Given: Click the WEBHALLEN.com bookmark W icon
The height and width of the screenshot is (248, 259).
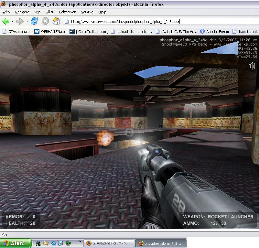Looking at the screenshot, I should (37, 31).
